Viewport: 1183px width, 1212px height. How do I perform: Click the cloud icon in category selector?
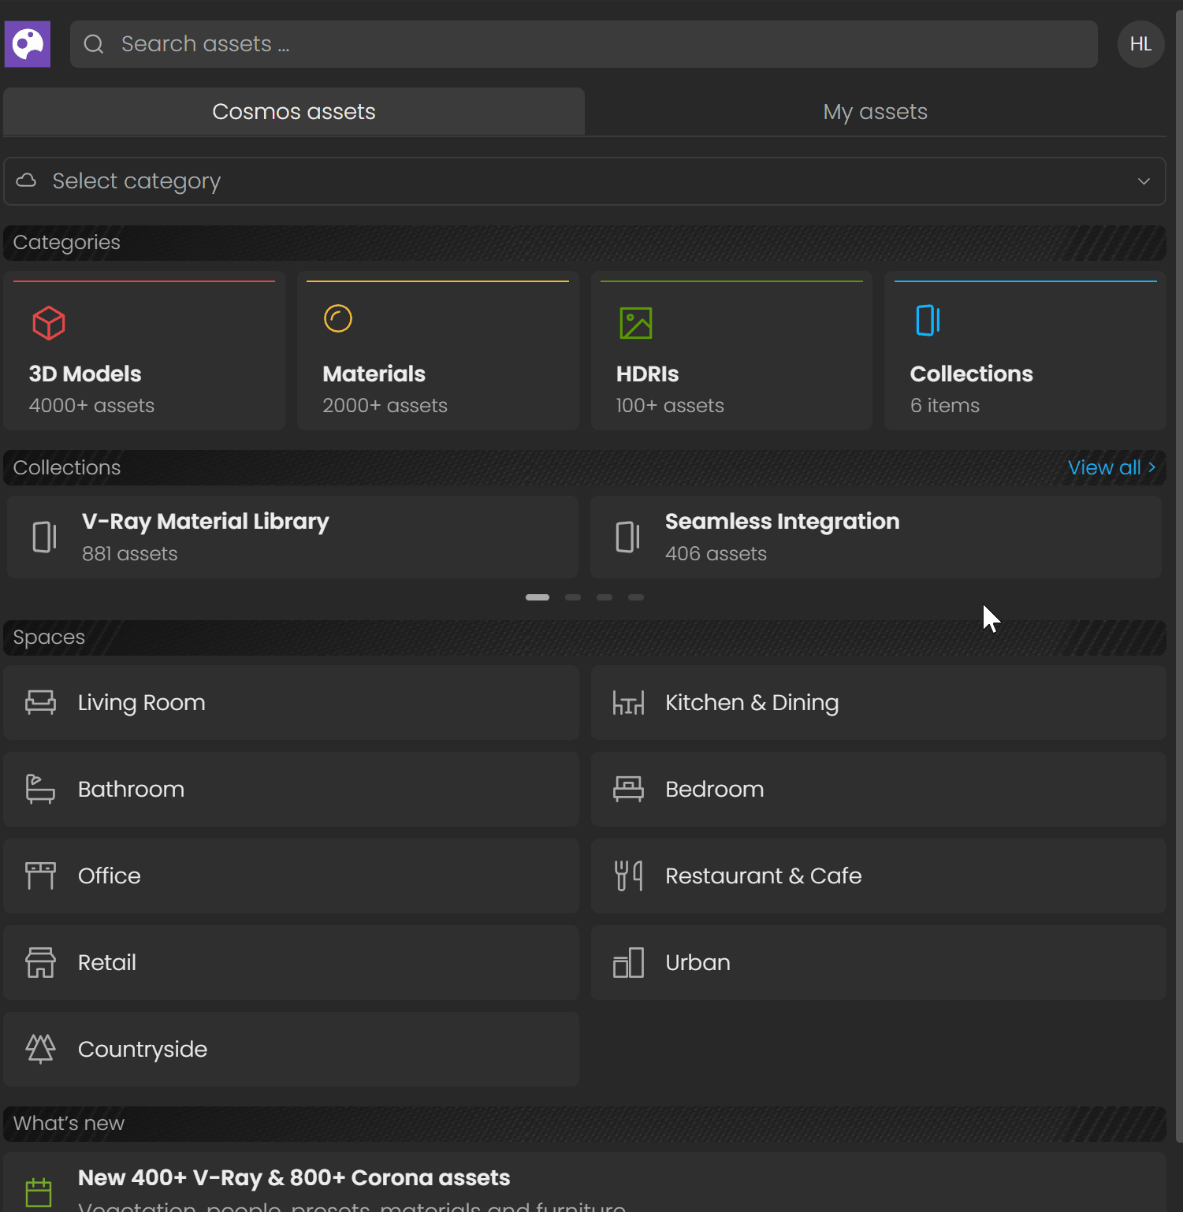[27, 180]
